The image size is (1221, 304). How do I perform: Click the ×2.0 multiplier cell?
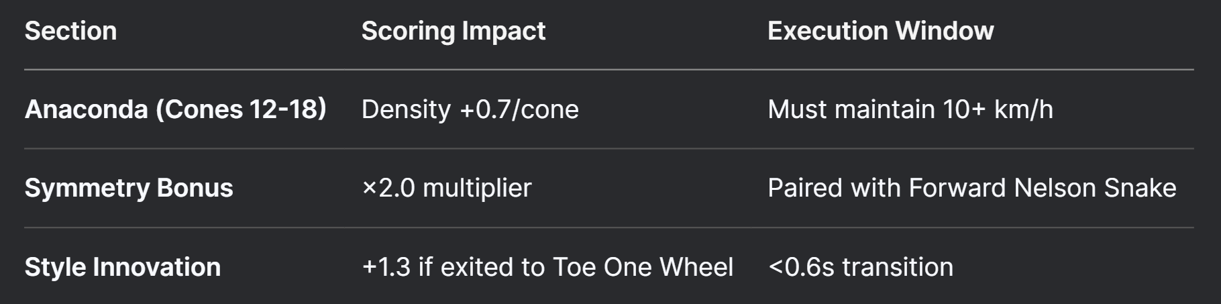[446, 188]
